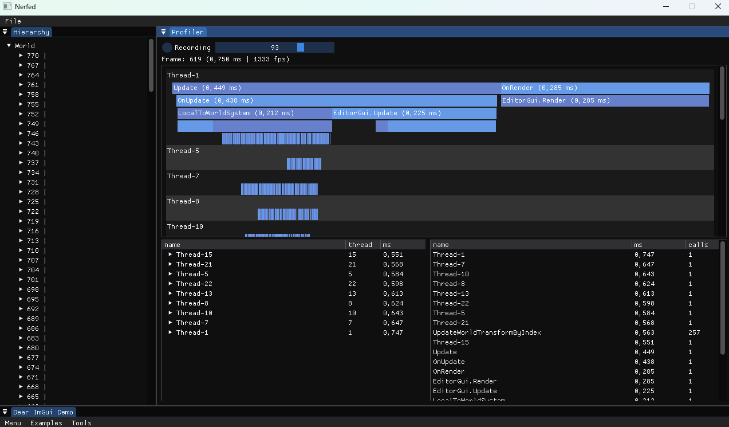Collapse the World tree node
The image size is (729, 427).
(x=9, y=46)
